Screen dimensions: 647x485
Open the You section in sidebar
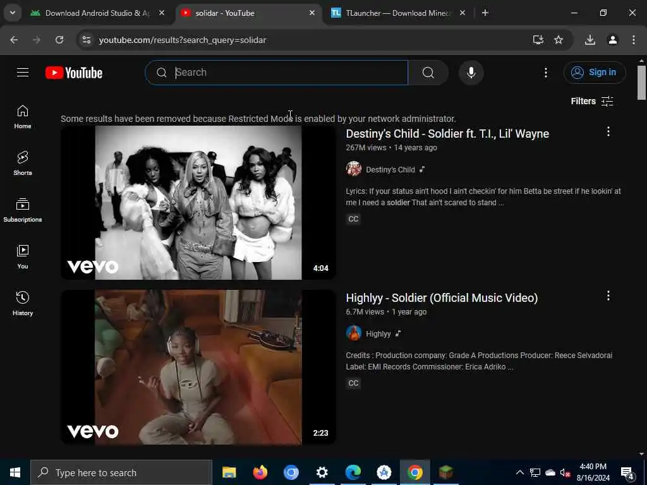tap(23, 257)
